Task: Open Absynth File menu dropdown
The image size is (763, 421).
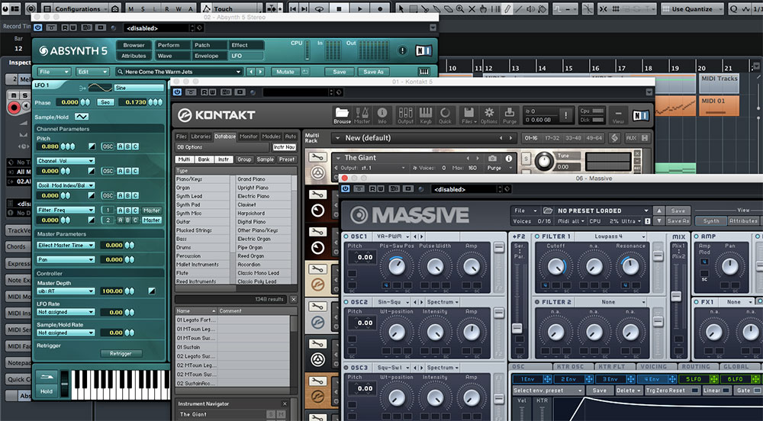Action: pos(53,72)
